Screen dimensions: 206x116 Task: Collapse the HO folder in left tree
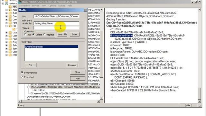(x=6, y=26)
